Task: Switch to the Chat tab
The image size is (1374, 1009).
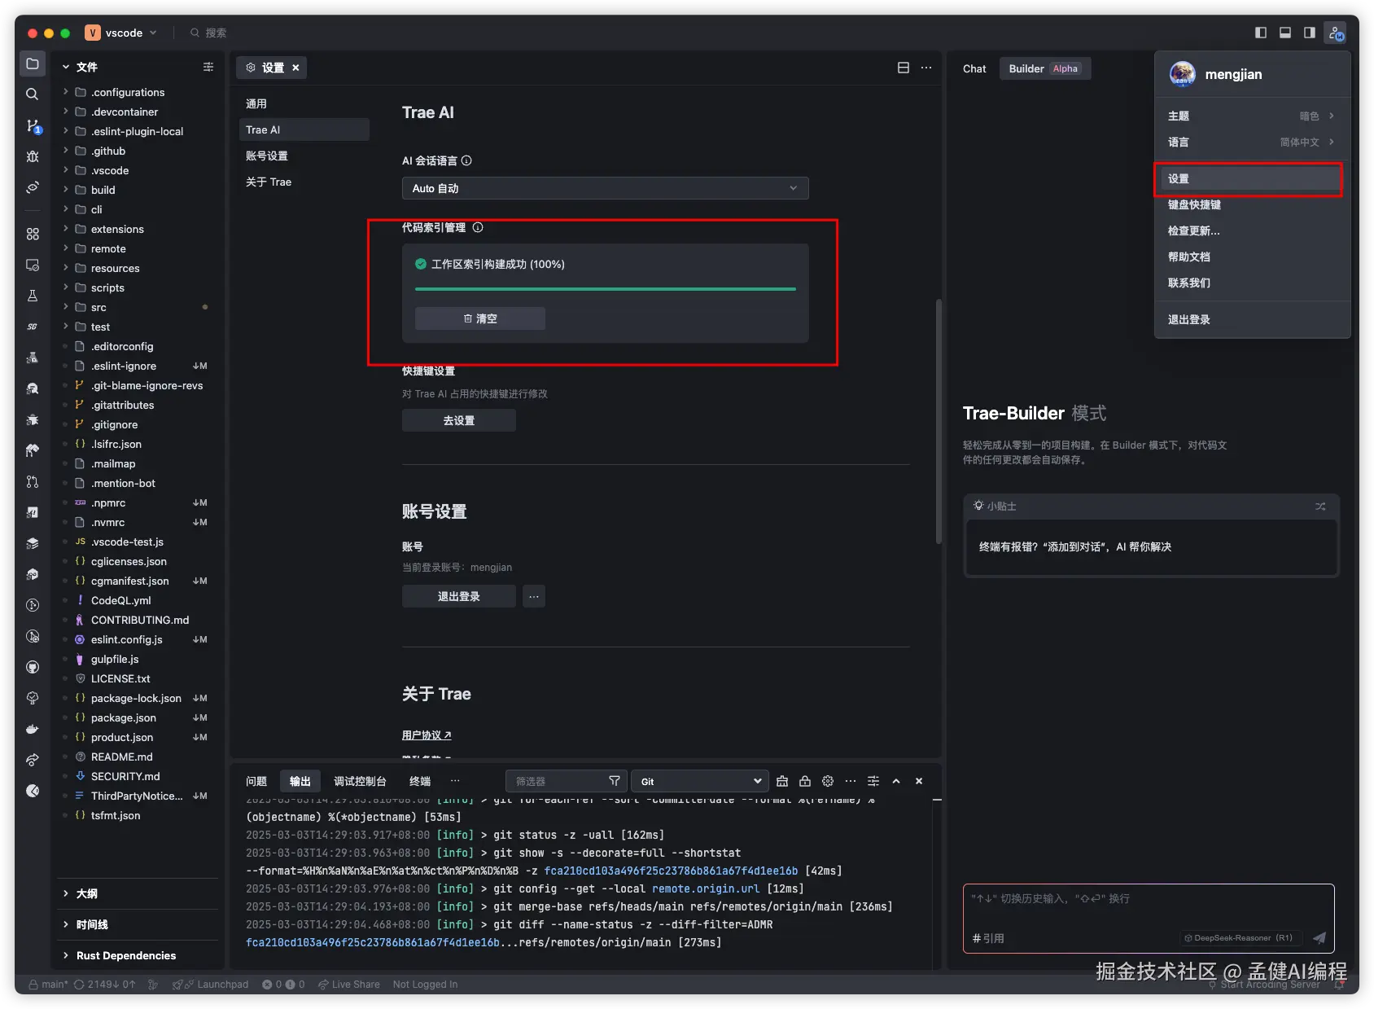Action: click(974, 68)
